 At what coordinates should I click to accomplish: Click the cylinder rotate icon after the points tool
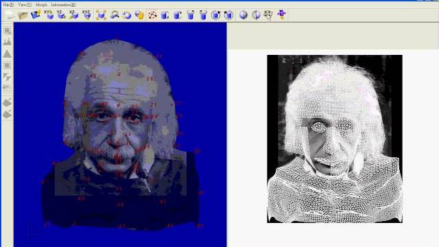tap(165, 15)
